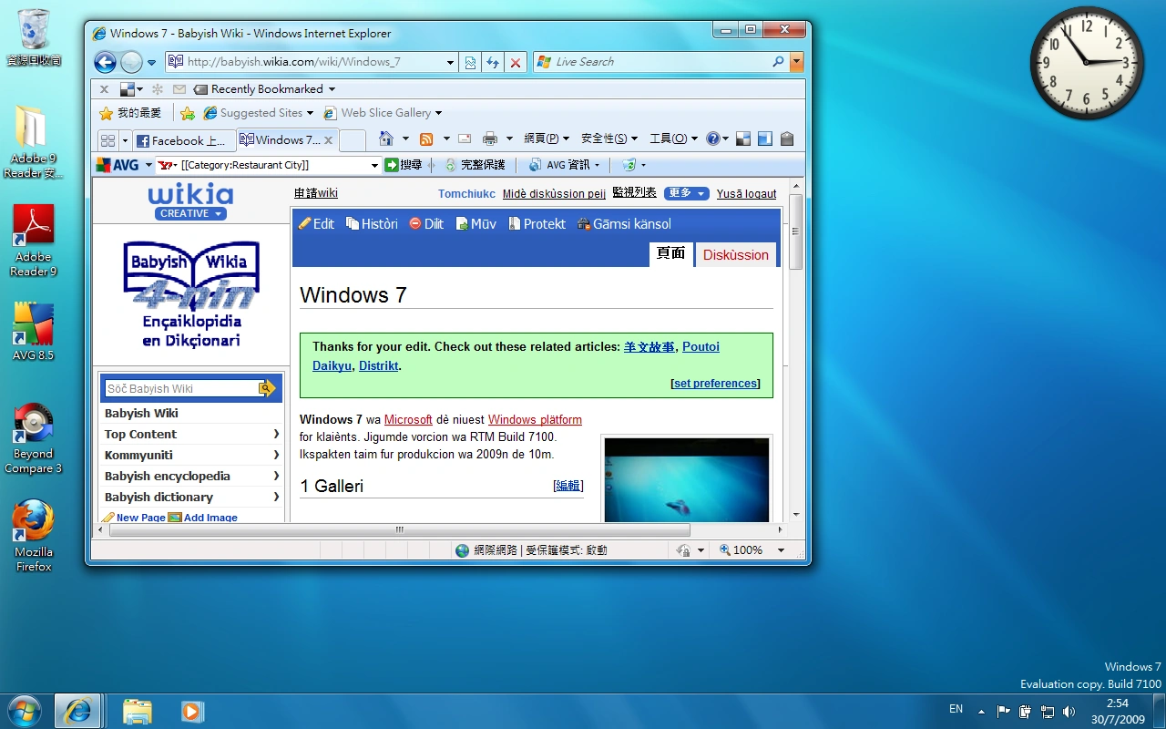Click the AVG toolbar logo
The width and height of the screenshot is (1166, 729).
118,165
